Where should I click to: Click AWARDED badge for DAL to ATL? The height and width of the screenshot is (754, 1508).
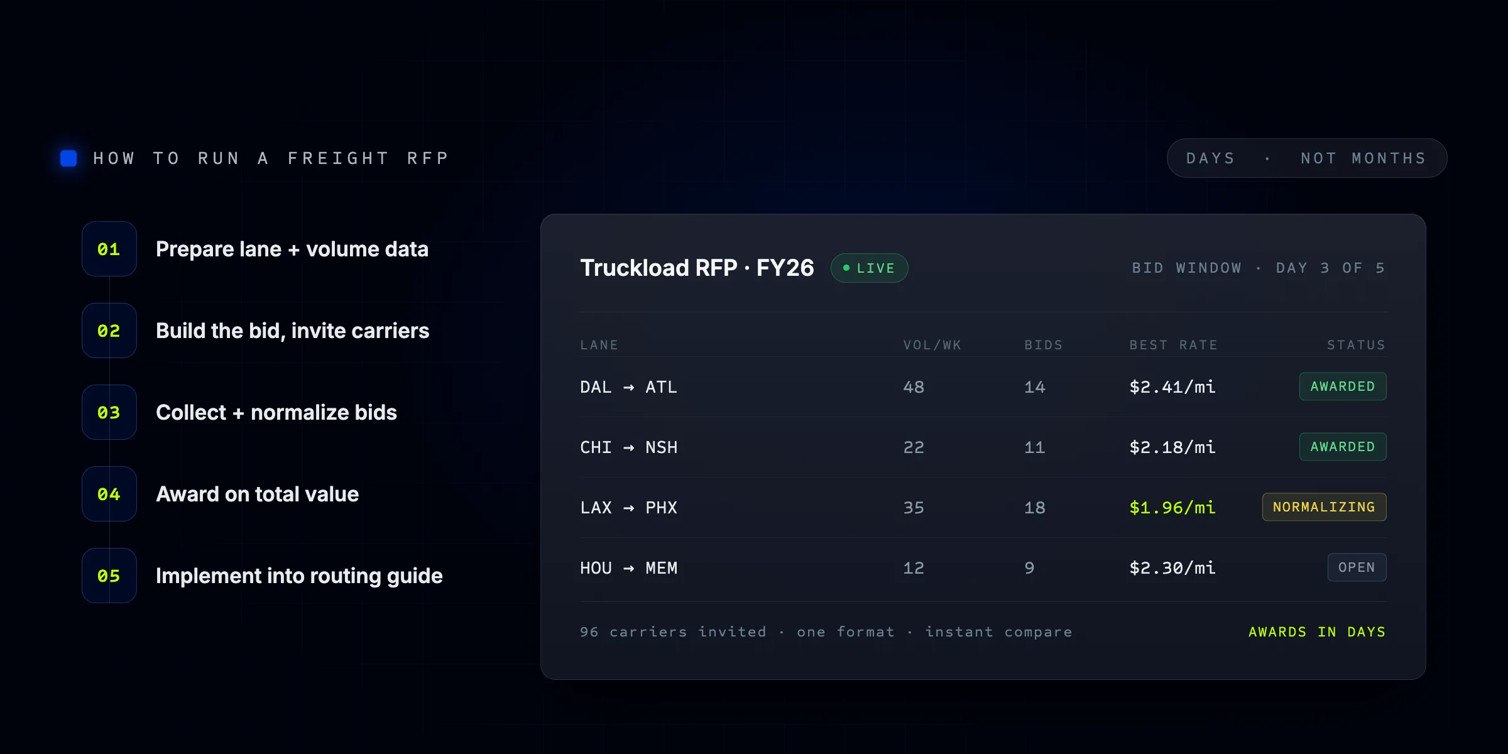[x=1343, y=386]
